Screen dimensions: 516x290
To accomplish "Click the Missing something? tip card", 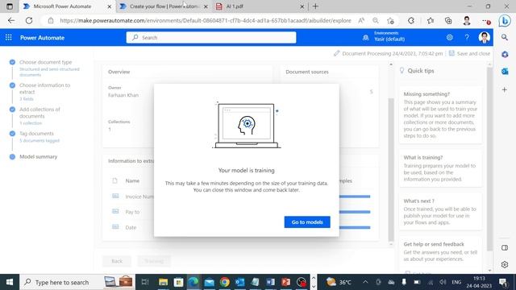I will 441,114.
